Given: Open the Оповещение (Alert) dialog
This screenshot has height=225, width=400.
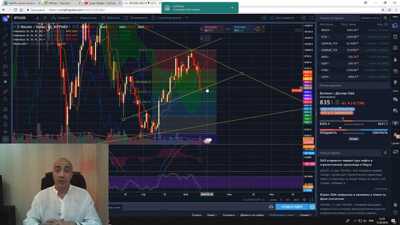Looking at the screenshot, I should tap(136, 18).
